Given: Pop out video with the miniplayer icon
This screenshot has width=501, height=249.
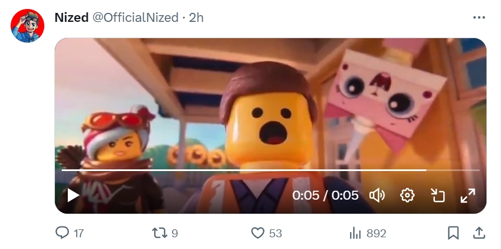Looking at the screenshot, I should tap(438, 195).
